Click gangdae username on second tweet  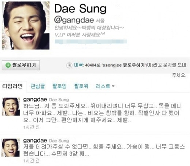[35, 141]
